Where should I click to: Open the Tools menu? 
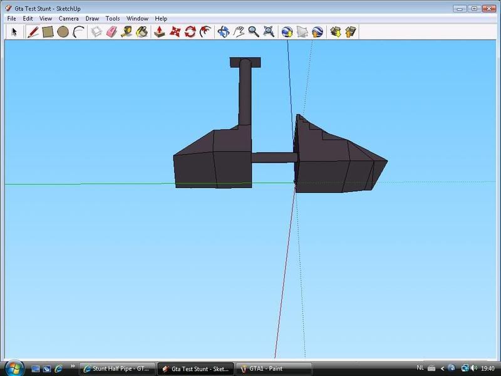pos(113,19)
